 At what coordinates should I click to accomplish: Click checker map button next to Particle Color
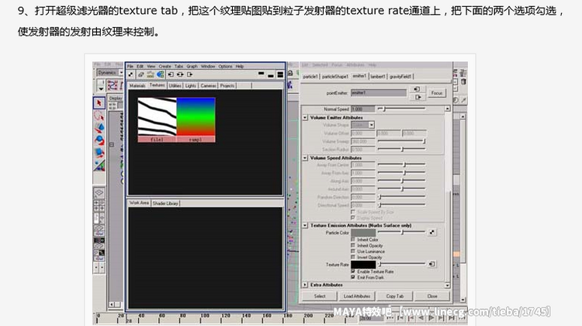(x=432, y=232)
